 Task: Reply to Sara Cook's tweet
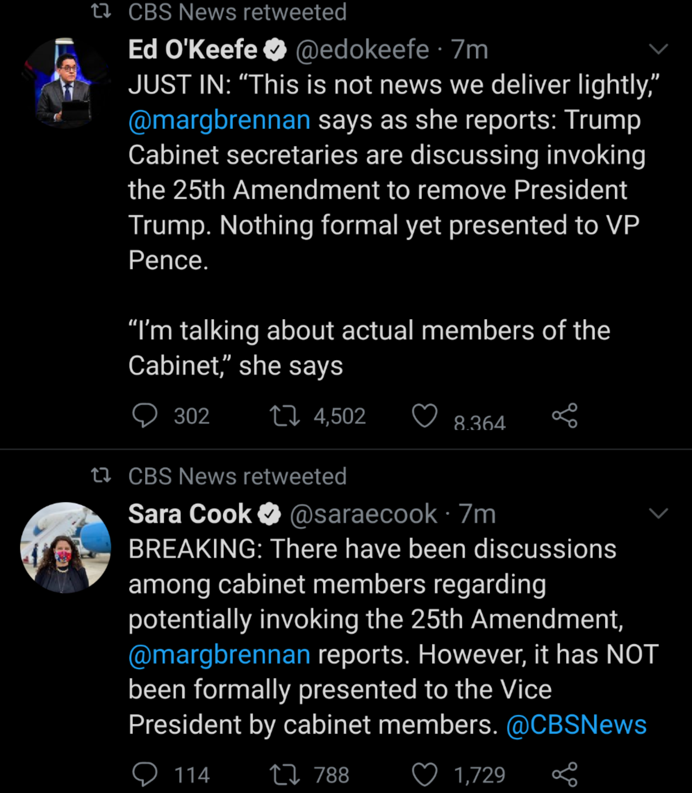[x=145, y=775]
